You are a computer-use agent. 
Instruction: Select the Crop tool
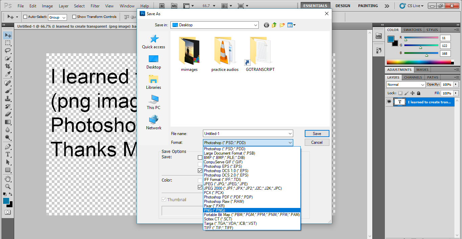pos(8,66)
